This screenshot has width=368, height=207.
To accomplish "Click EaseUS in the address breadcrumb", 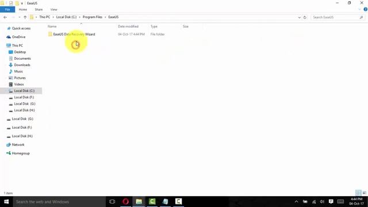I will tap(113, 17).
